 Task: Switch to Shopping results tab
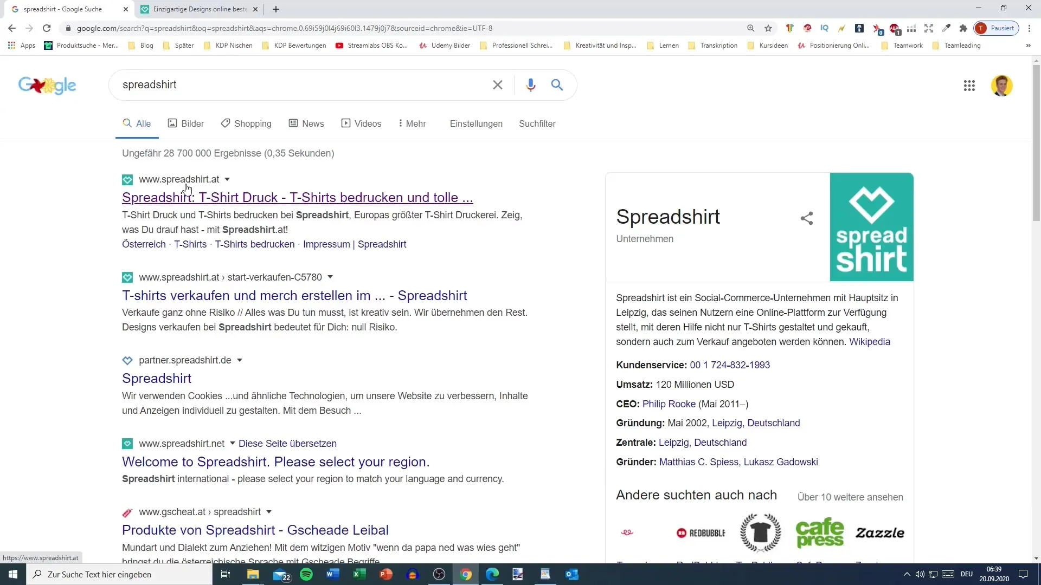click(246, 123)
